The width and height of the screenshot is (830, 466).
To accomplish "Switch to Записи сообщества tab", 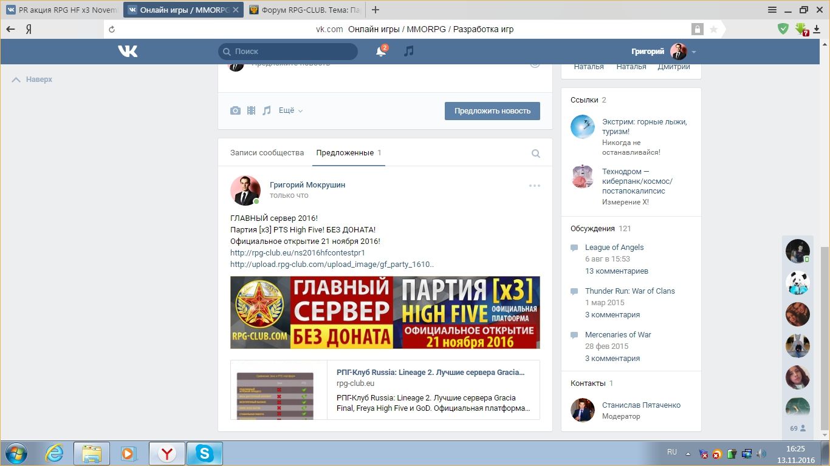I will pyautogui.click(x=267, y=153).
